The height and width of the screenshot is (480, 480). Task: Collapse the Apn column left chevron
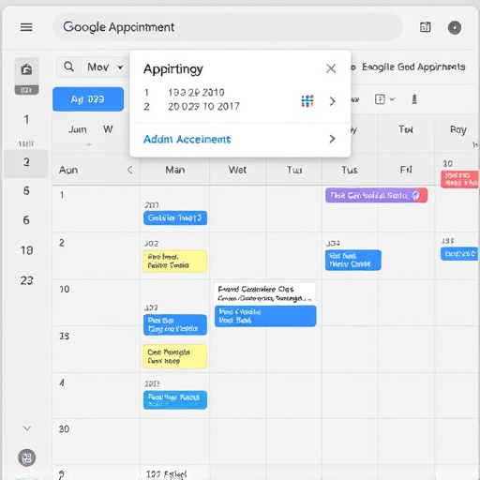tap(130, 170)
